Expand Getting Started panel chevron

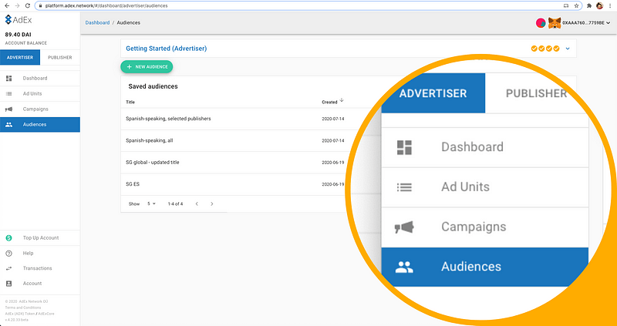tap(568, 49)
